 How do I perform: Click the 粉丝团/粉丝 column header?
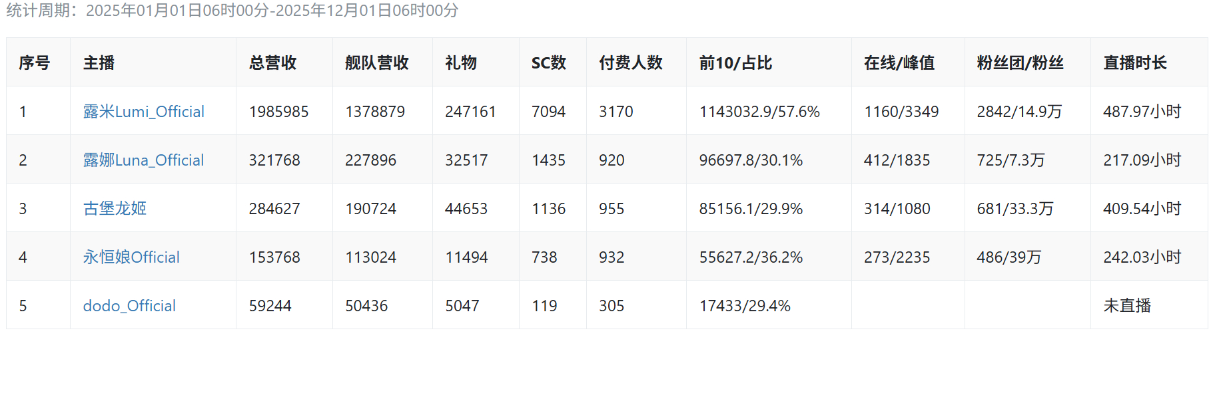1020,63
